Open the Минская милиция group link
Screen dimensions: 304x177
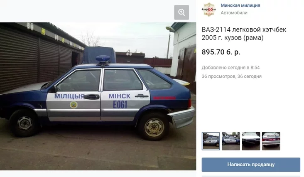[x=240, y=5]
